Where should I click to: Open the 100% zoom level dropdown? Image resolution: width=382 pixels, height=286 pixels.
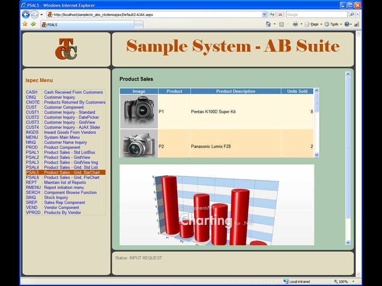coord(353,281)
